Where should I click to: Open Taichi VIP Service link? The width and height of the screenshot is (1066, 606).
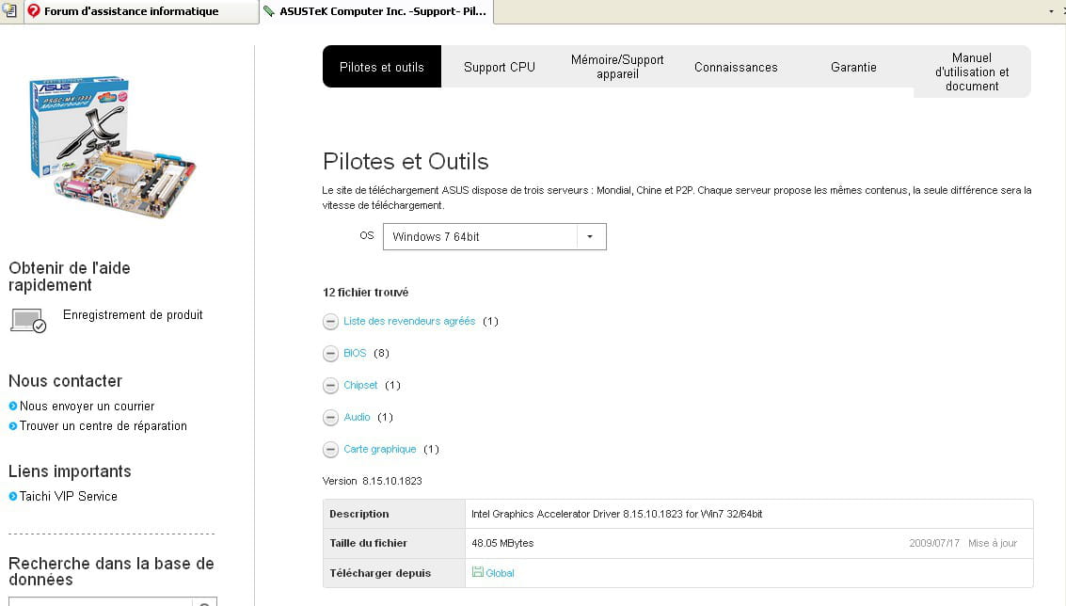click(x=68, y=497)
